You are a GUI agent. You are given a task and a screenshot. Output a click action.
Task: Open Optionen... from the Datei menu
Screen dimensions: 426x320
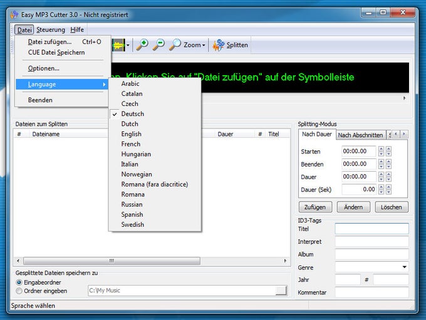63,68
